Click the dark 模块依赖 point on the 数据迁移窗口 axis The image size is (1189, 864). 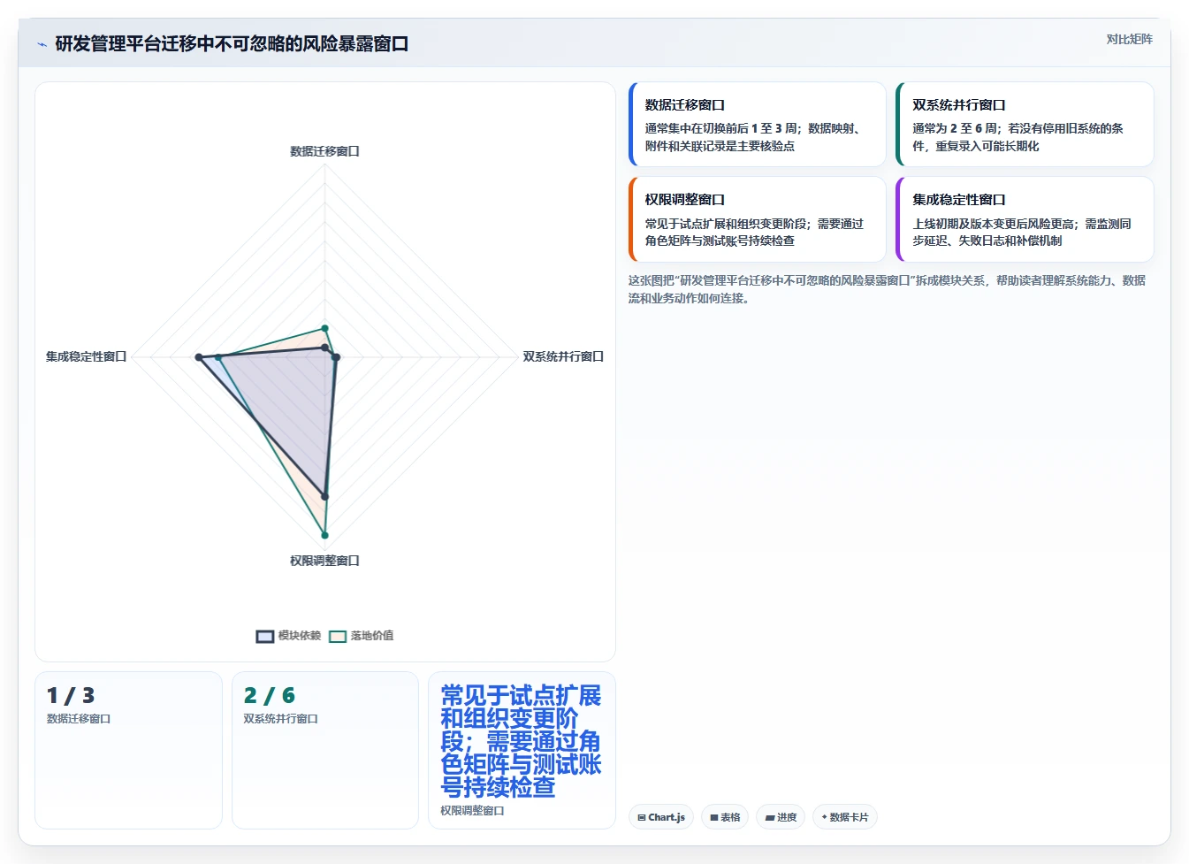point(324,348)
